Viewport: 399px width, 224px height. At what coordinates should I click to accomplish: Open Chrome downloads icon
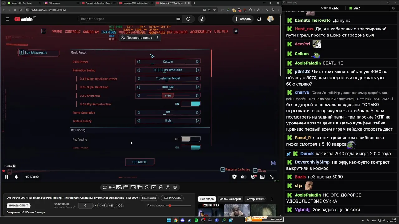pyautogui.click(x=259, y=10)
